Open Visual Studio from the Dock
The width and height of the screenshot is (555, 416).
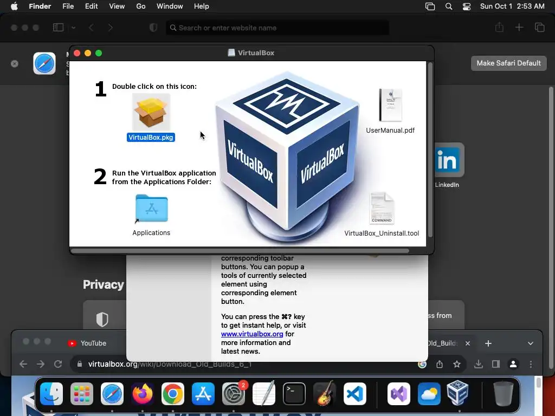pos(399,394)
